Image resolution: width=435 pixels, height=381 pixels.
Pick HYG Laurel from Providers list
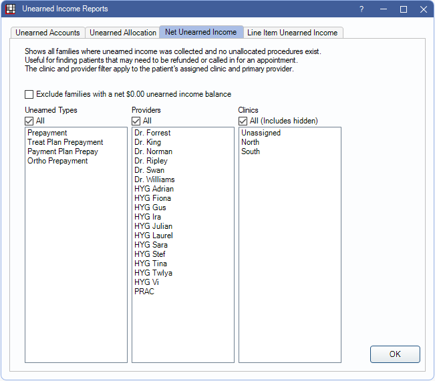pyautogui.click(x=153, y=236)
